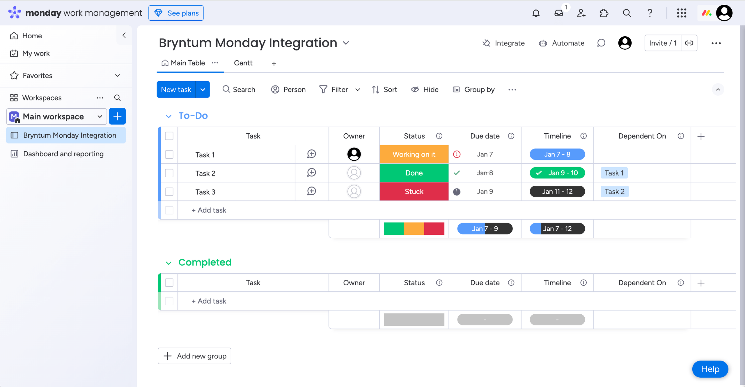This screenshot has width=745, height=387.
Task: Click the See plans button
Action: [x=176, y=13]
